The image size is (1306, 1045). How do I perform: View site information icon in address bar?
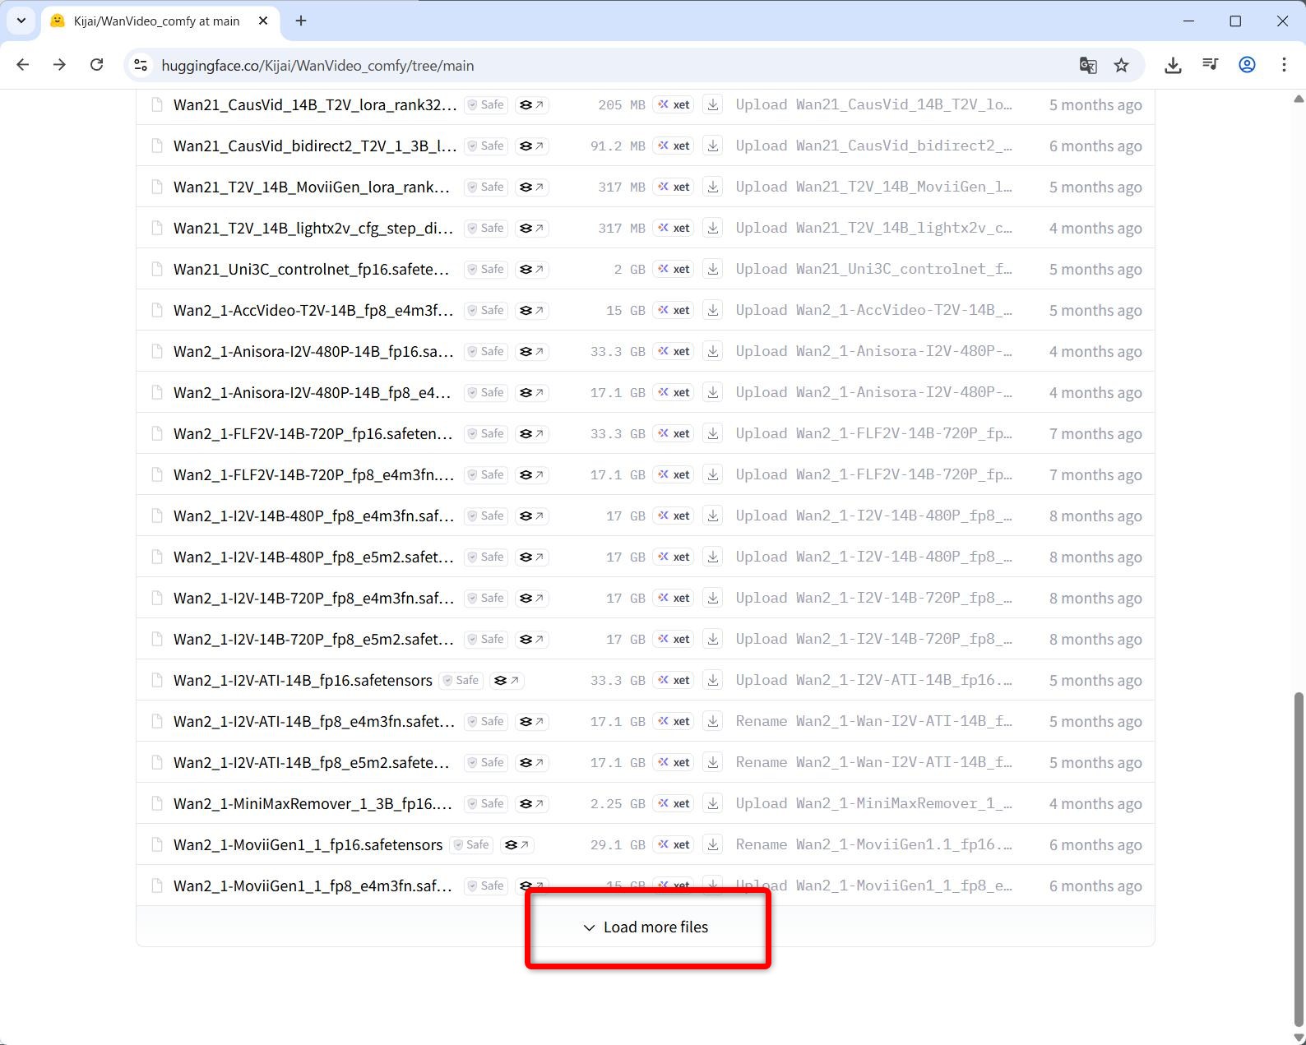click(x=141, y=66)
